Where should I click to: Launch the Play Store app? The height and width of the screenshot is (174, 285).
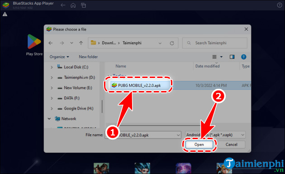pyautogui.click(x=34, y=45)
